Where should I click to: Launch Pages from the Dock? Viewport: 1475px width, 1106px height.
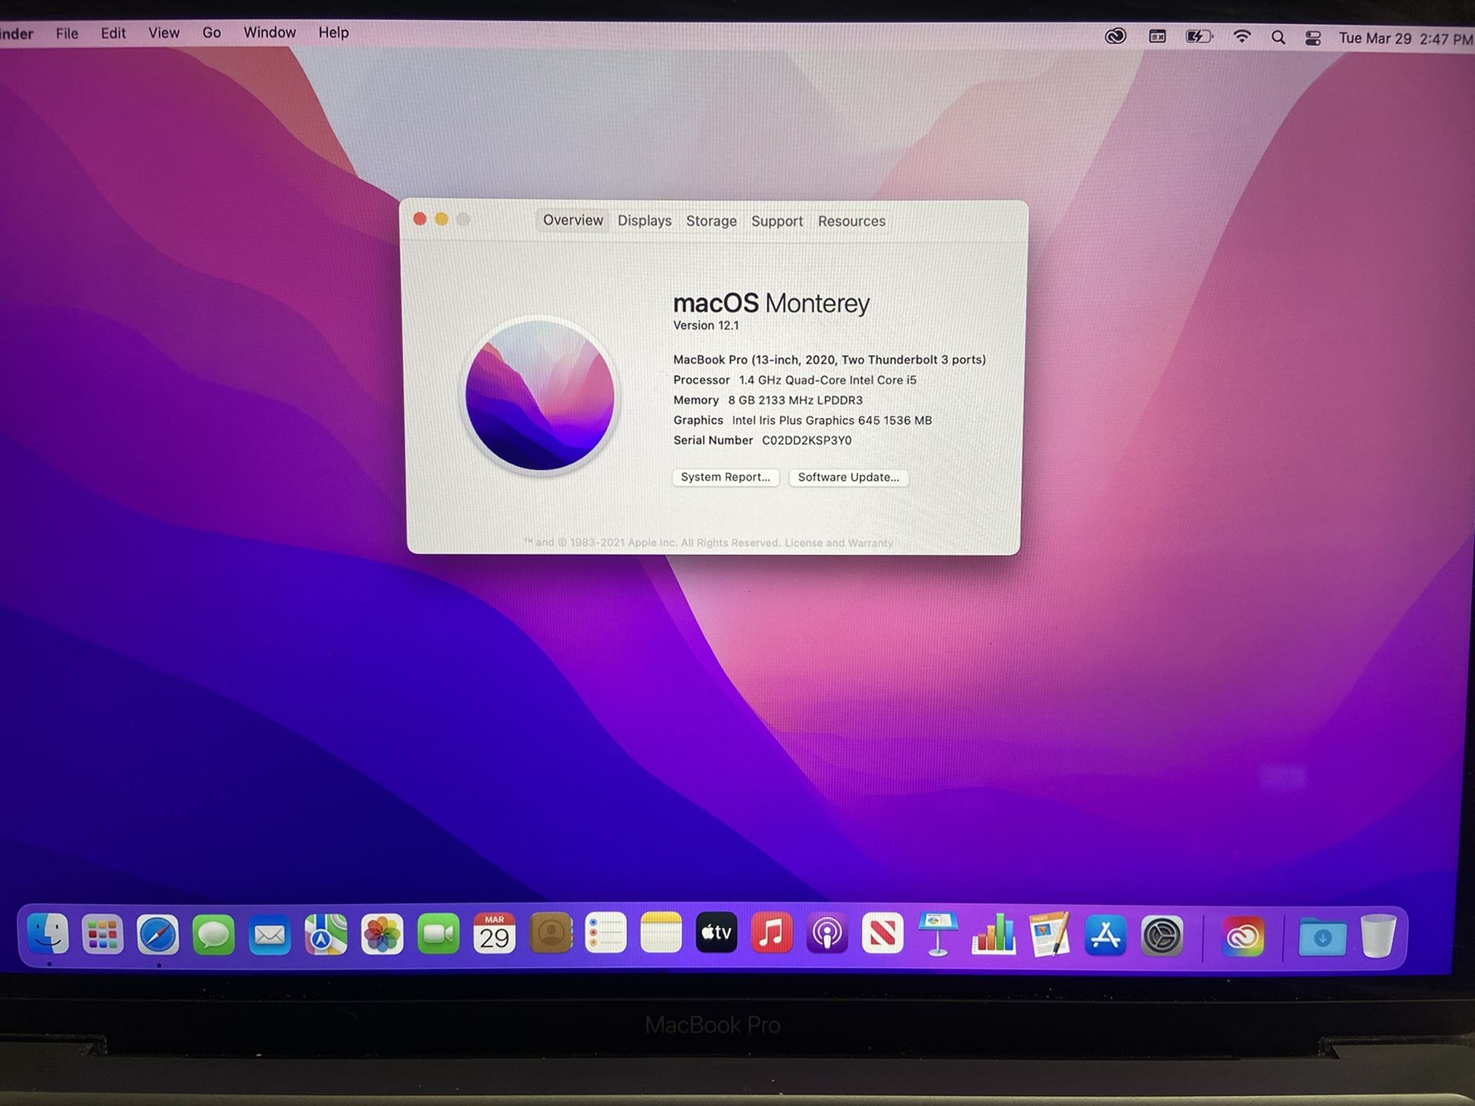[1049, 934]
